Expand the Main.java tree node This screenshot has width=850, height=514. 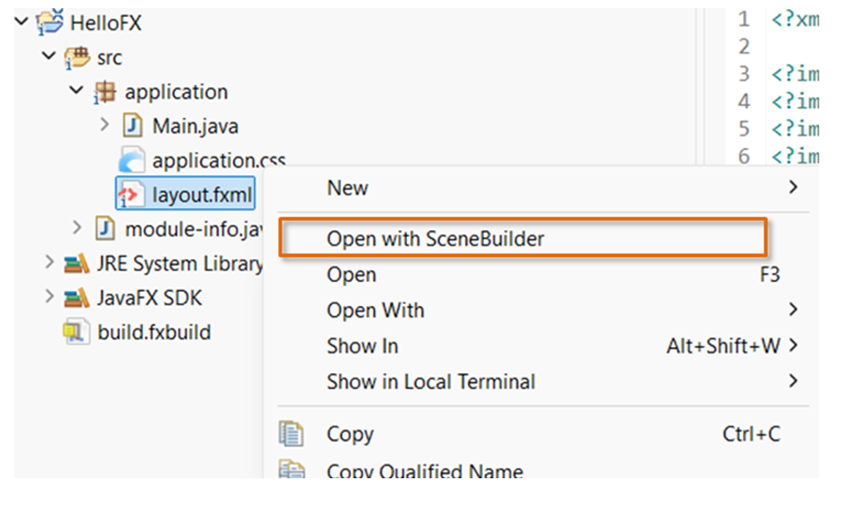tap(104, 126)
